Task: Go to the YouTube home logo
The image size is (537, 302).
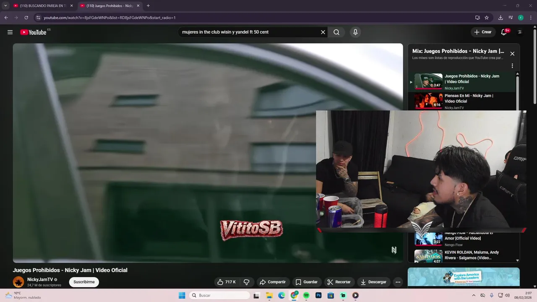Action: [33, 32]
